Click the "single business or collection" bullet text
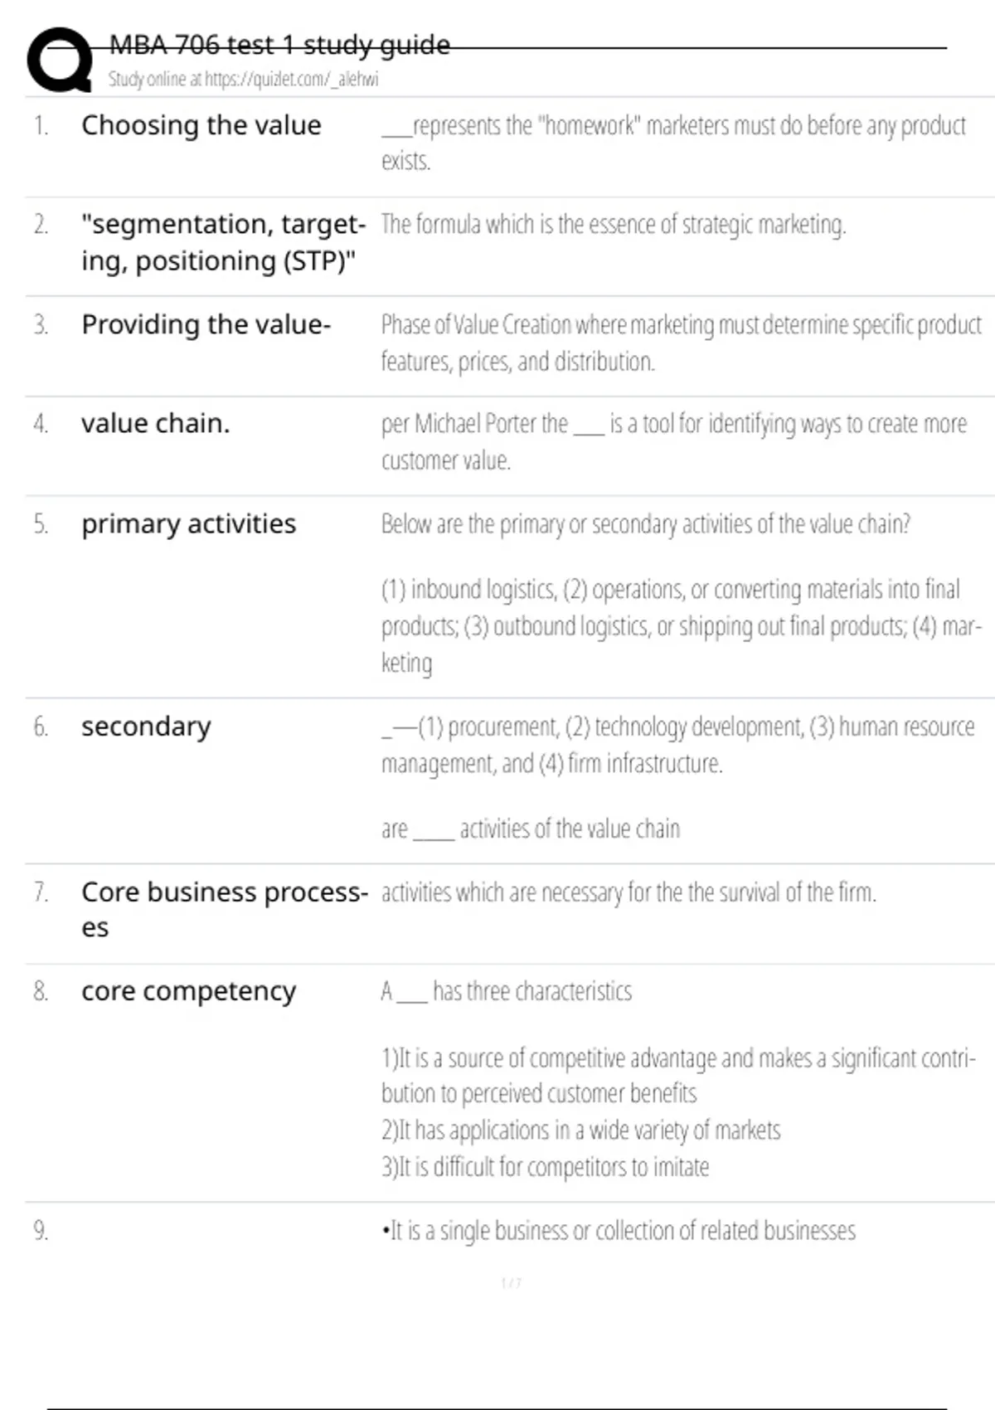The width and height of the screenshot is (995, 1410). tap(619, 1231)
